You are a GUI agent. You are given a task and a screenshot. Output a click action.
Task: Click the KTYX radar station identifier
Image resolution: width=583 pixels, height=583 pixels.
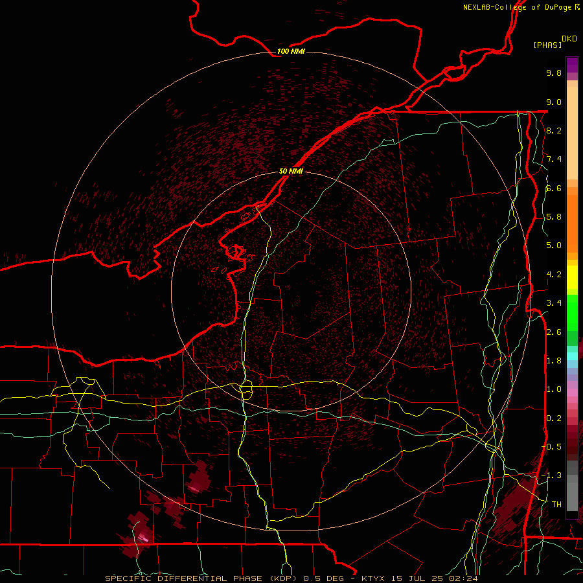click(x=374, y=578)
